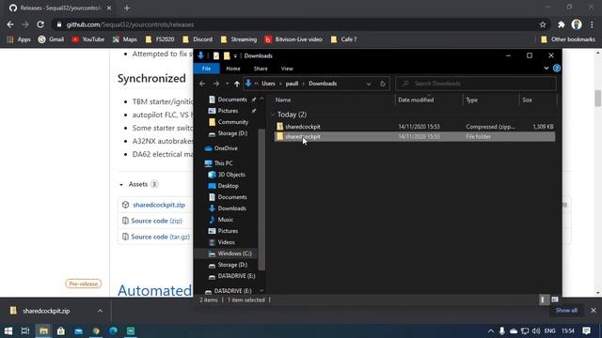Download Source code (tar.gz) asset
Screen dimensions: 602x338
coord(161,237)
